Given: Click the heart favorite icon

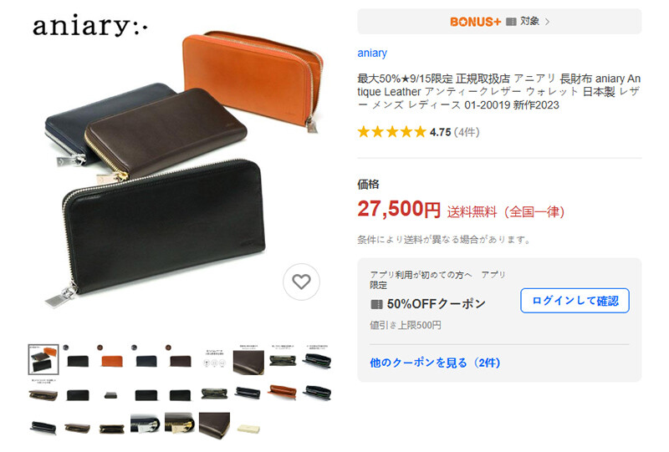Looking at the screenshot, I should [x=301, y=282].
